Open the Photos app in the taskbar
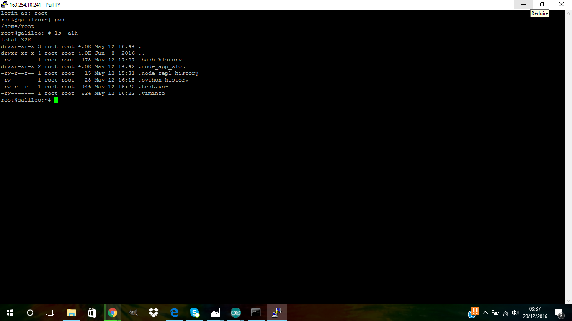Viewport: 572px width, 321px height. (x=215, y=313)
